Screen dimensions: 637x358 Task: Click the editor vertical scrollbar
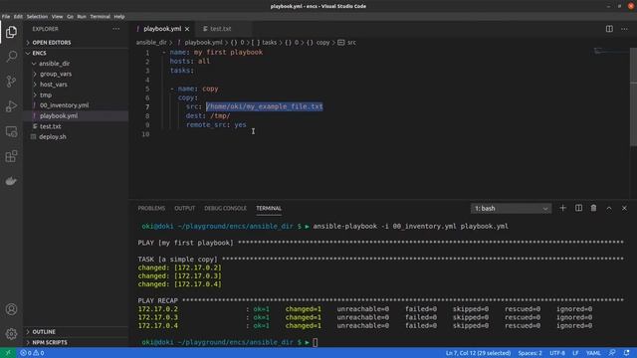coord(633,97)
